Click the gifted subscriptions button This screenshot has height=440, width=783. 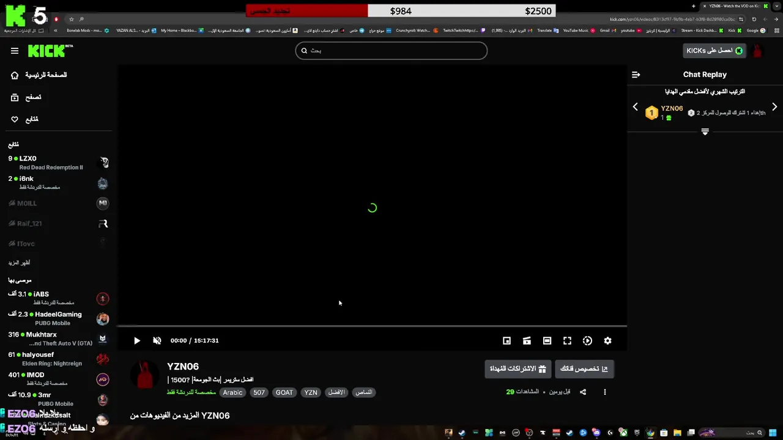pos(518,369)
